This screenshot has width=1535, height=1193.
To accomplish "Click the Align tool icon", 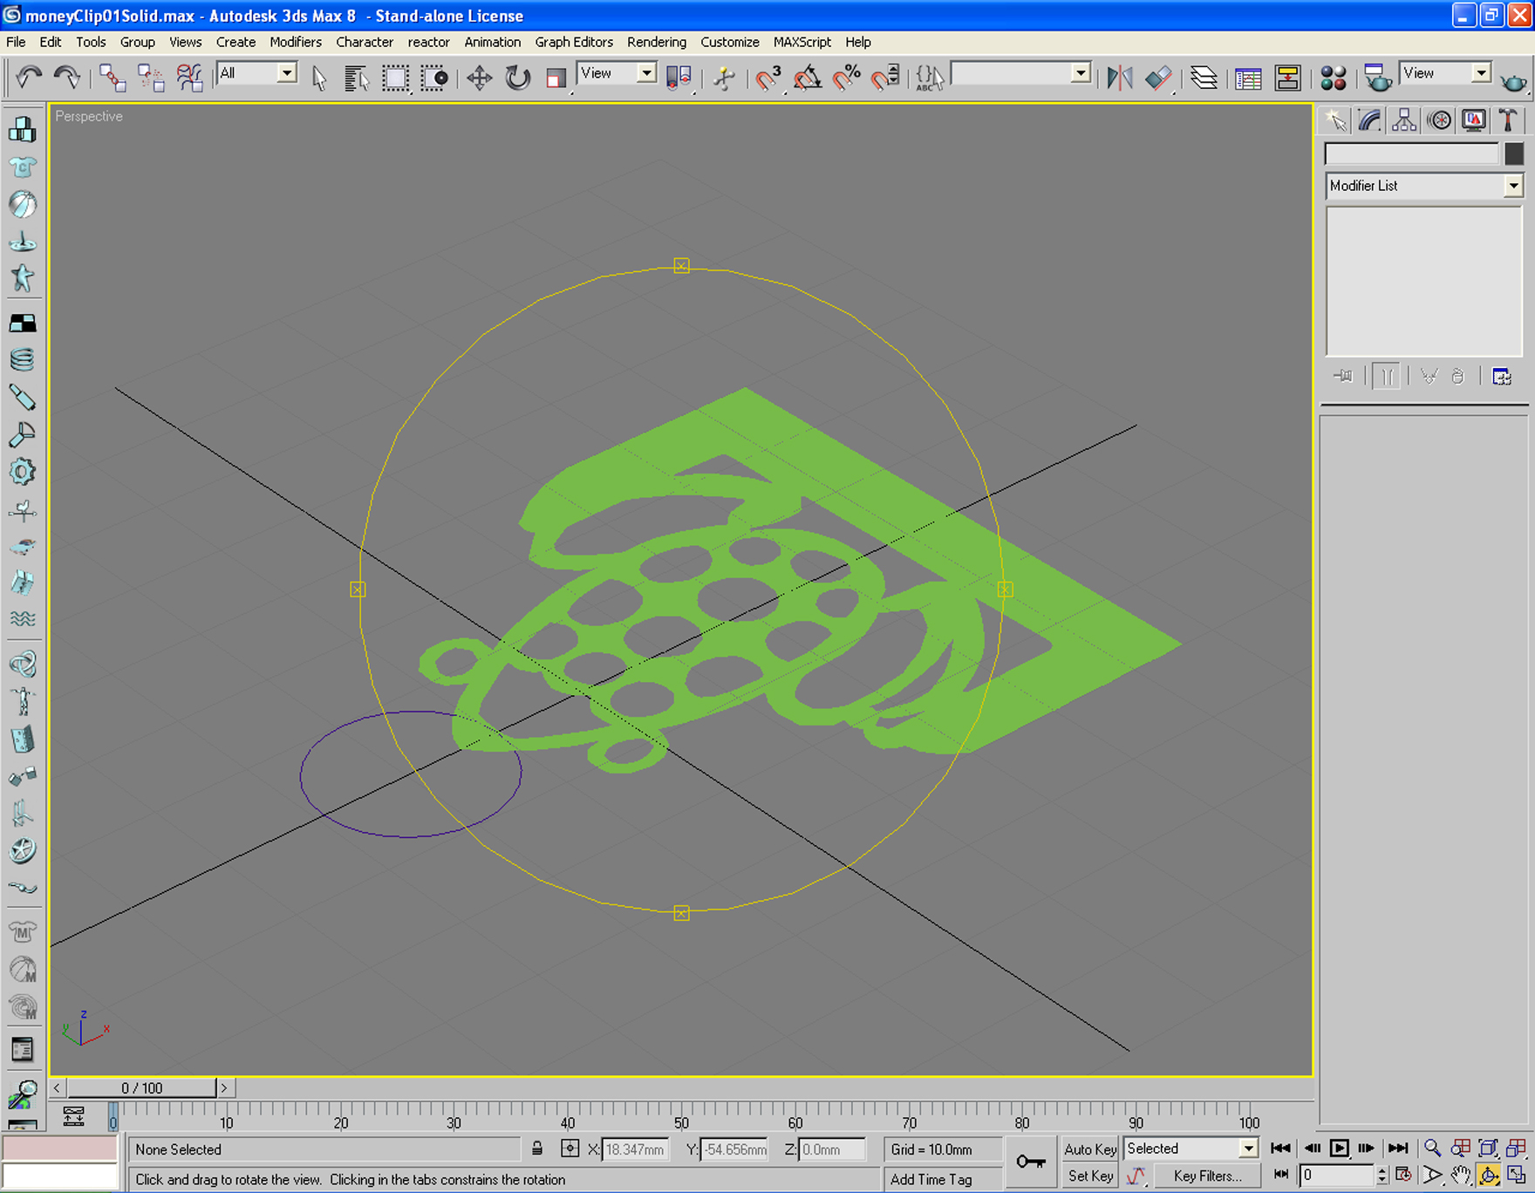I will click(x=1158, y=78).
